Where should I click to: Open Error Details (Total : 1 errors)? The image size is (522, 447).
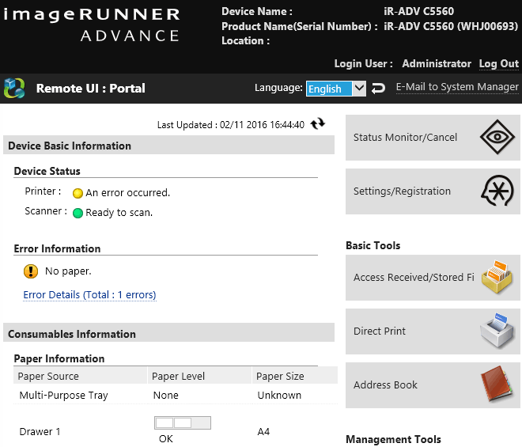89,295
